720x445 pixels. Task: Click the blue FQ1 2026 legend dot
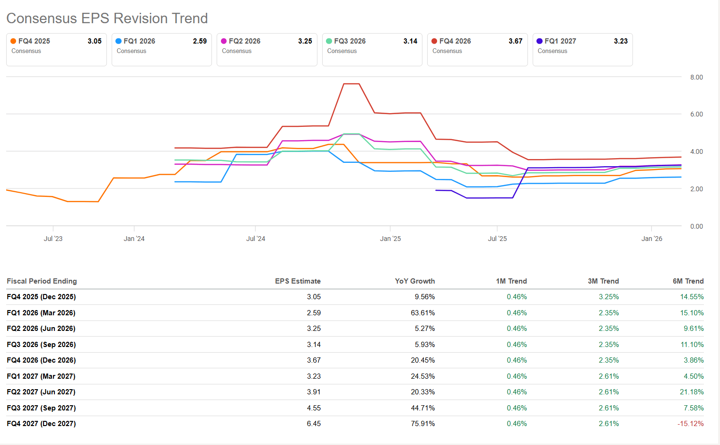(x=119, y=41)
